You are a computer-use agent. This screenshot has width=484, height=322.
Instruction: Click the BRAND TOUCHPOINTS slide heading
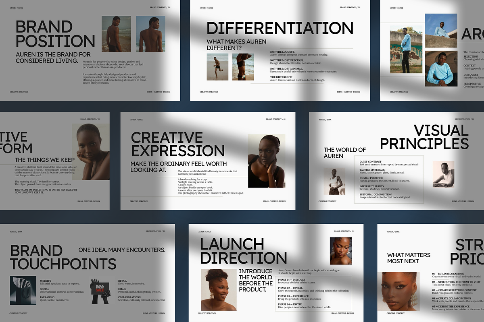click(x=63, y=257)
